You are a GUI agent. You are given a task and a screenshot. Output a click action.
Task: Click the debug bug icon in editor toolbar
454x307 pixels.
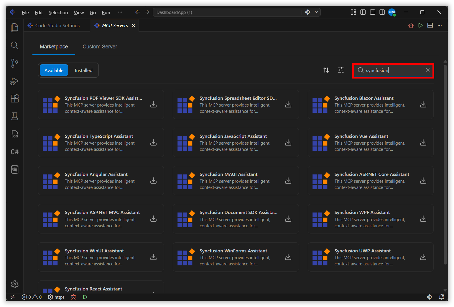[x=411, y=25]
